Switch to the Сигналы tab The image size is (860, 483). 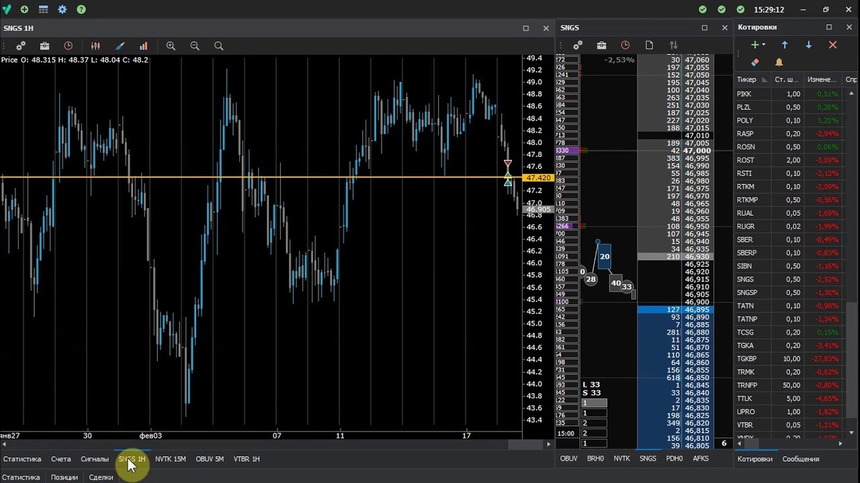(x=95, y=459)
